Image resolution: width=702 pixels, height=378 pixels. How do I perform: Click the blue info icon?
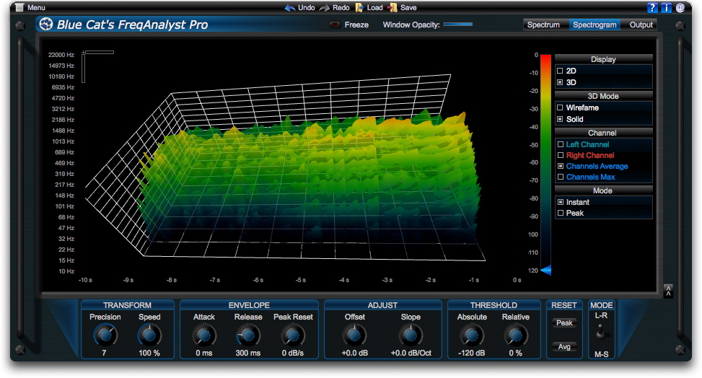coord(666,8)
